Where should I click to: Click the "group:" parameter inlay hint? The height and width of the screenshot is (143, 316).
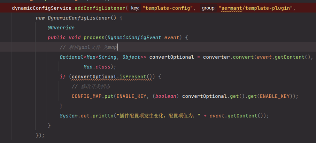point(208,8)
